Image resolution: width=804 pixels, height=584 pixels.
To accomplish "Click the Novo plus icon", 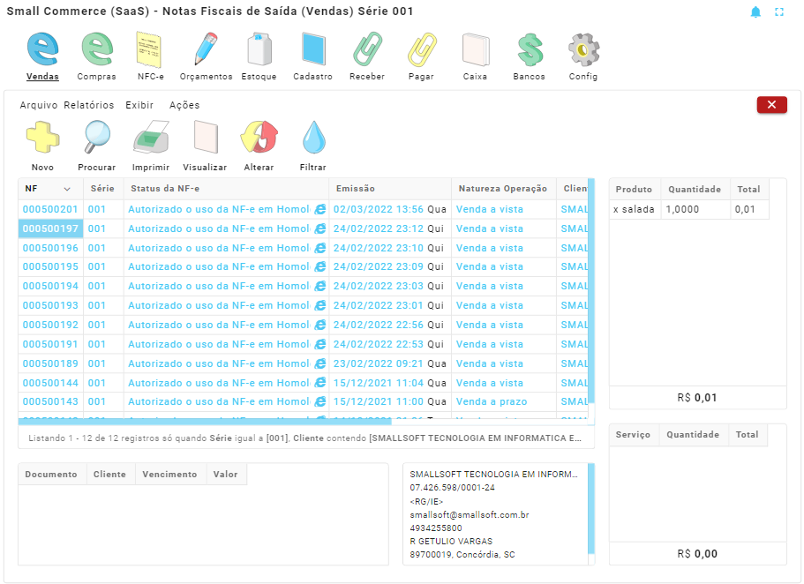I will (42, 139).
